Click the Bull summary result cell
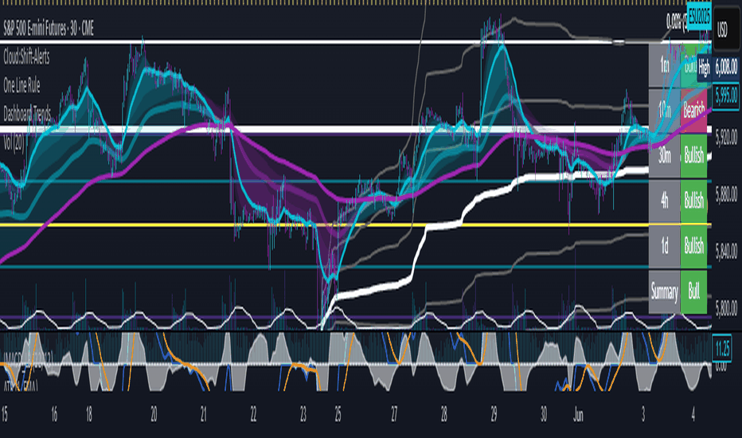The image size is (742, 438). [x=693, y=291]
